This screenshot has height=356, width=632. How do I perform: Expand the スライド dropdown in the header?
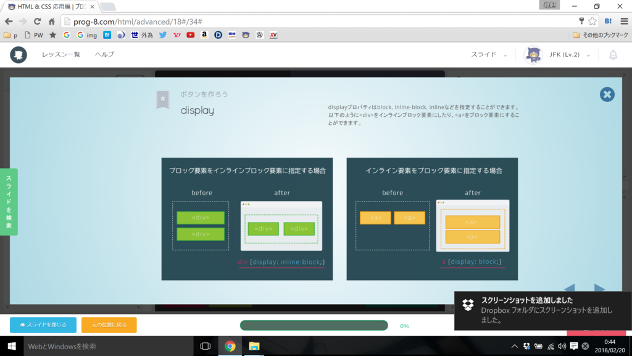[x=489, y=54]
